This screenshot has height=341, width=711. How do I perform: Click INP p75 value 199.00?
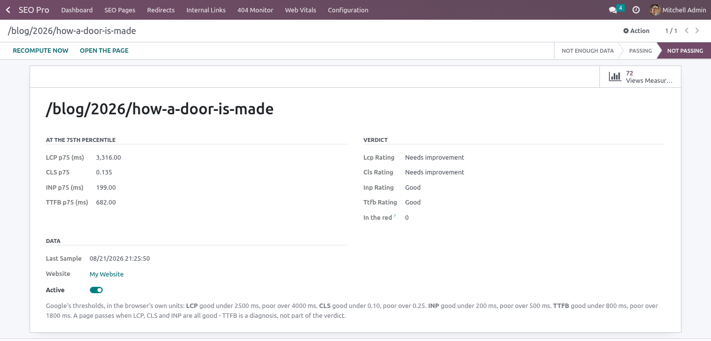click(106, 188)
